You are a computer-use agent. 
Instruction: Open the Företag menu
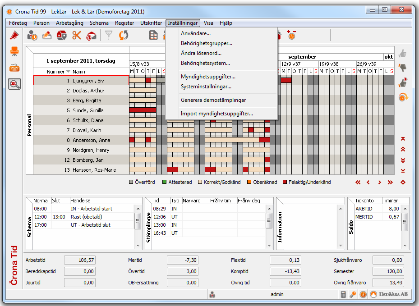point(18,23)
